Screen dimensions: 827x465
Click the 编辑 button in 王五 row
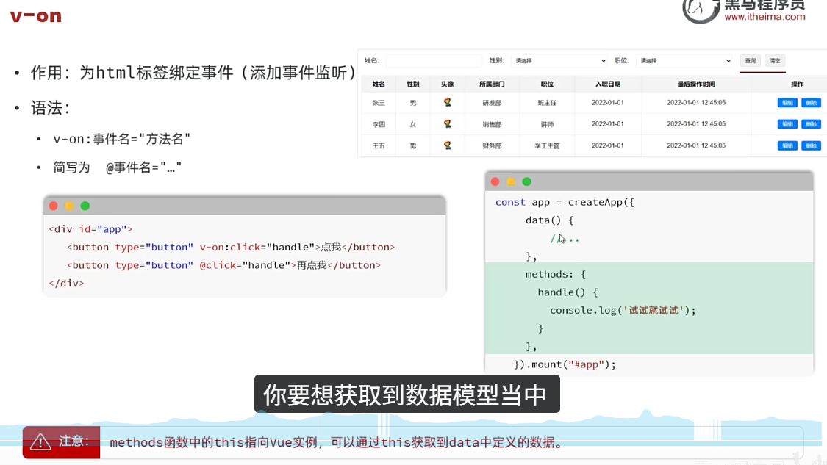point(787,145)
